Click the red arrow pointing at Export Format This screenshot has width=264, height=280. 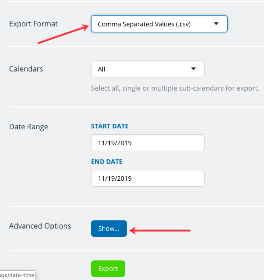pyautogui.click(x=63, y=34)
